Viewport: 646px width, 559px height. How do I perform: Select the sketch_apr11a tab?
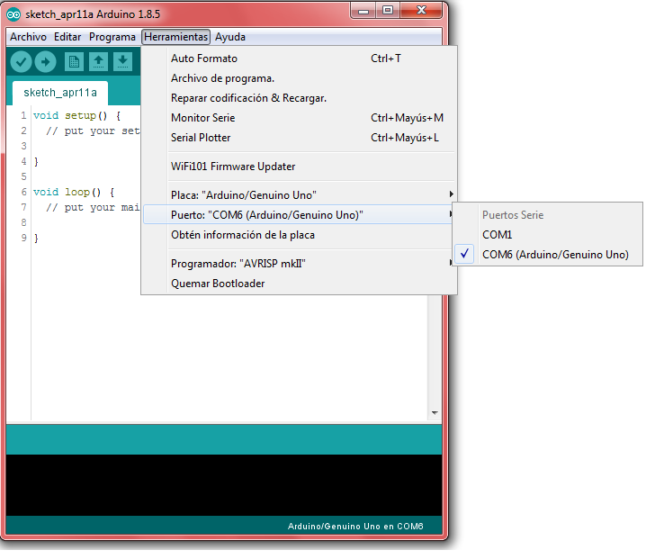(x=59, y=93)
